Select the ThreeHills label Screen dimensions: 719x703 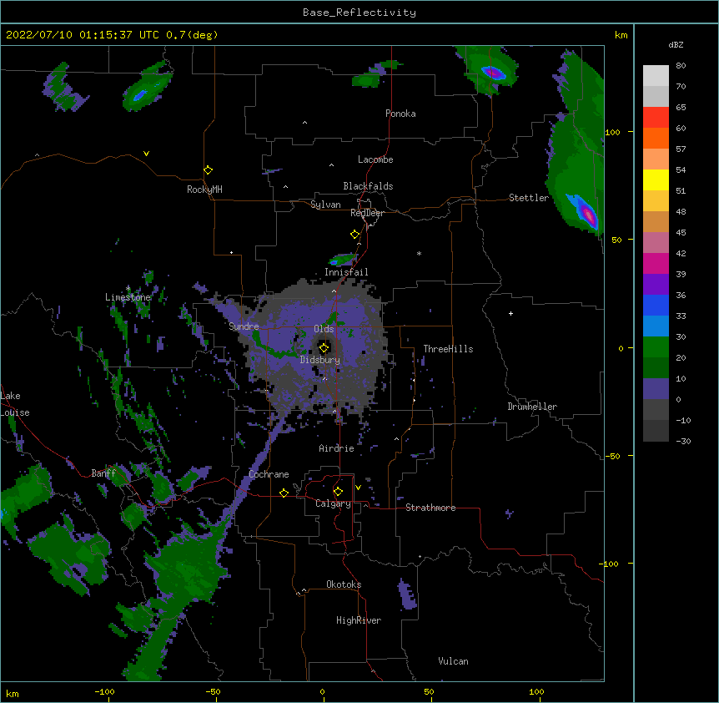448,349
